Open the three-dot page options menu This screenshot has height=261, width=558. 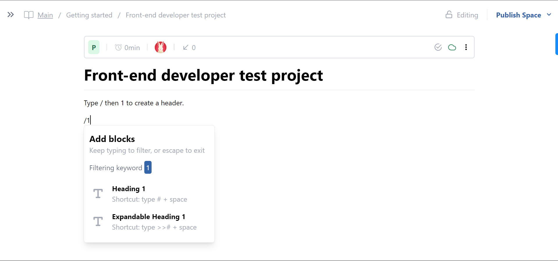(x=466, y=47)
